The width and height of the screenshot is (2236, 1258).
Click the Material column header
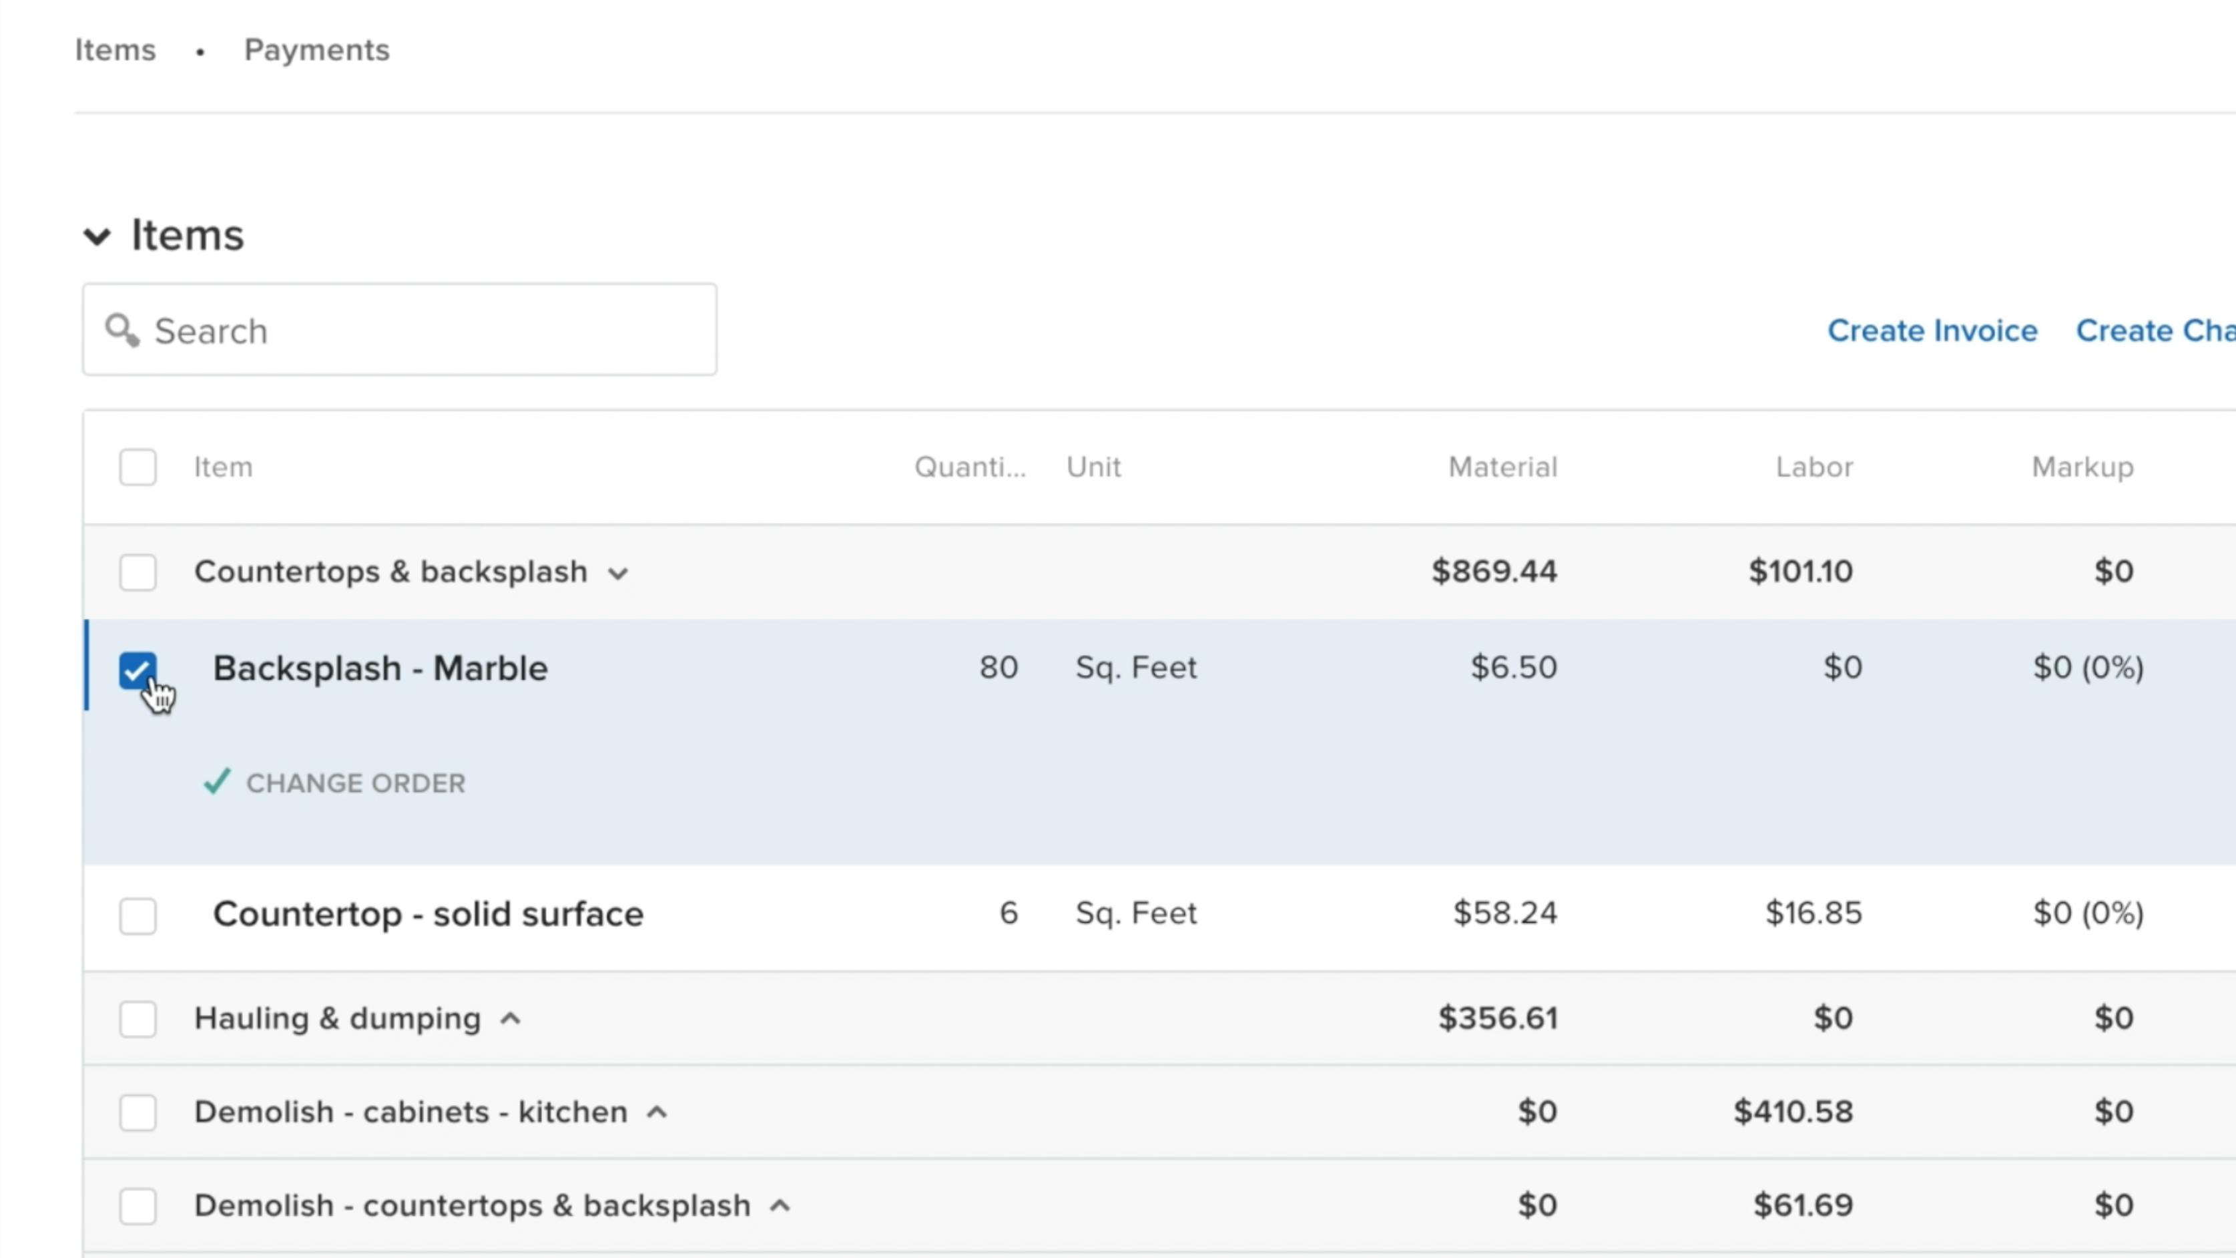tap(1502, 467)
